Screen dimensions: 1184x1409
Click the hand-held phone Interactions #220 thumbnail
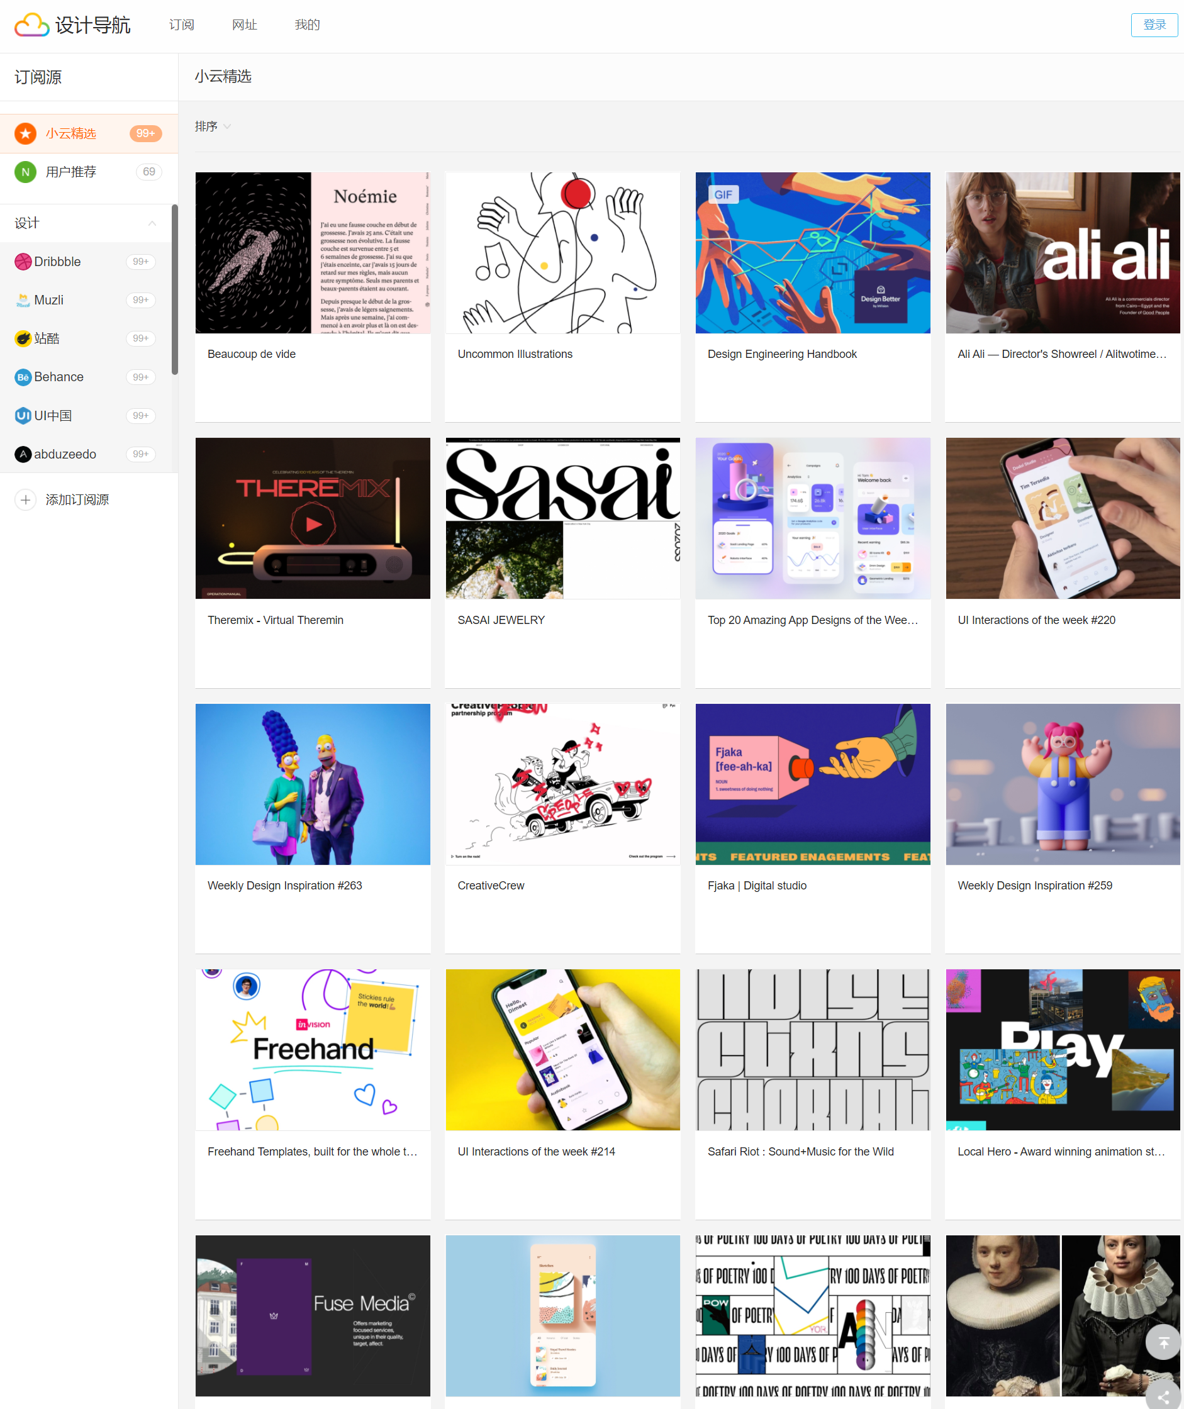coord(1063,518)
